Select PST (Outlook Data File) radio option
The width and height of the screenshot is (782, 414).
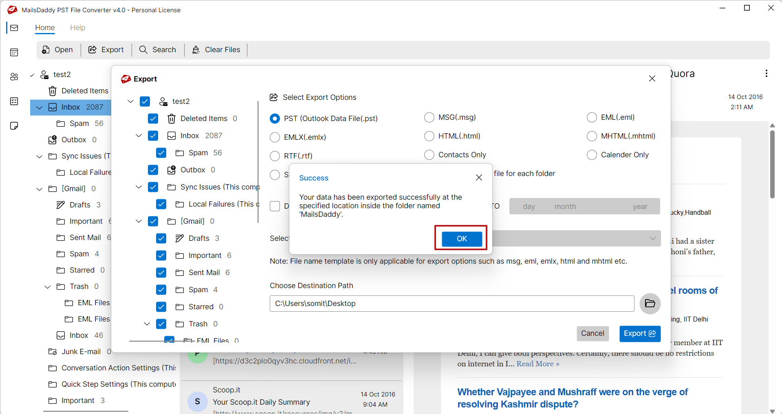click(x=275, y=119)
